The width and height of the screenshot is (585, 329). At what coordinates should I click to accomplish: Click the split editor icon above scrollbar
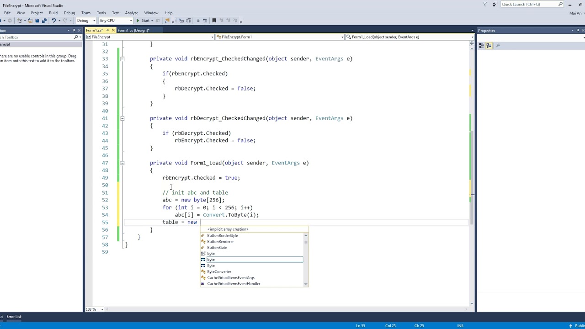pos(472,43)
